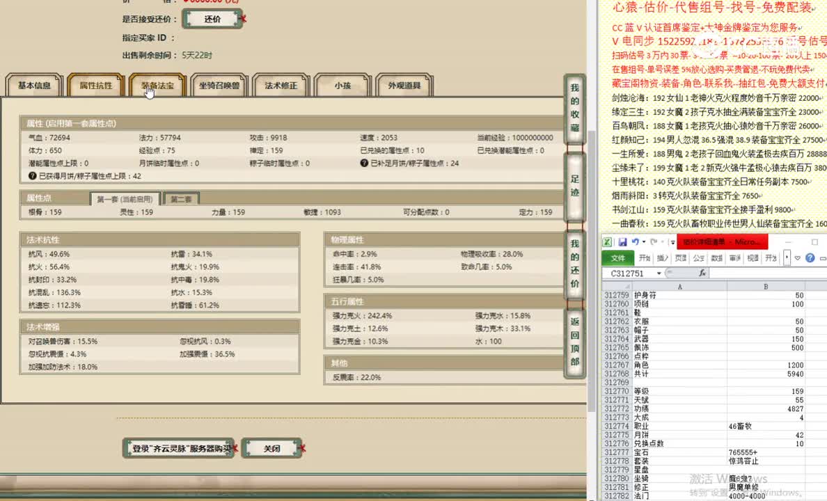Click the 登录齐云灵脉服务器购买 button
Screen dimensions: 827x501
pyautogui.click(x=178, y=448)
